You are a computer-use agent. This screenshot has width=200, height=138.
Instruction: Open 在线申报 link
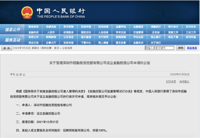tap(68, 43)
